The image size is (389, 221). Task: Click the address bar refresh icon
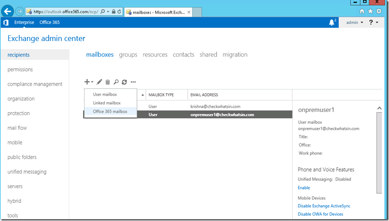point(119,12)
